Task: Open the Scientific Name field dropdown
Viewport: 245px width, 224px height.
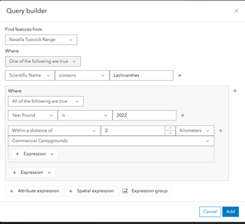Action: [30, 75]
